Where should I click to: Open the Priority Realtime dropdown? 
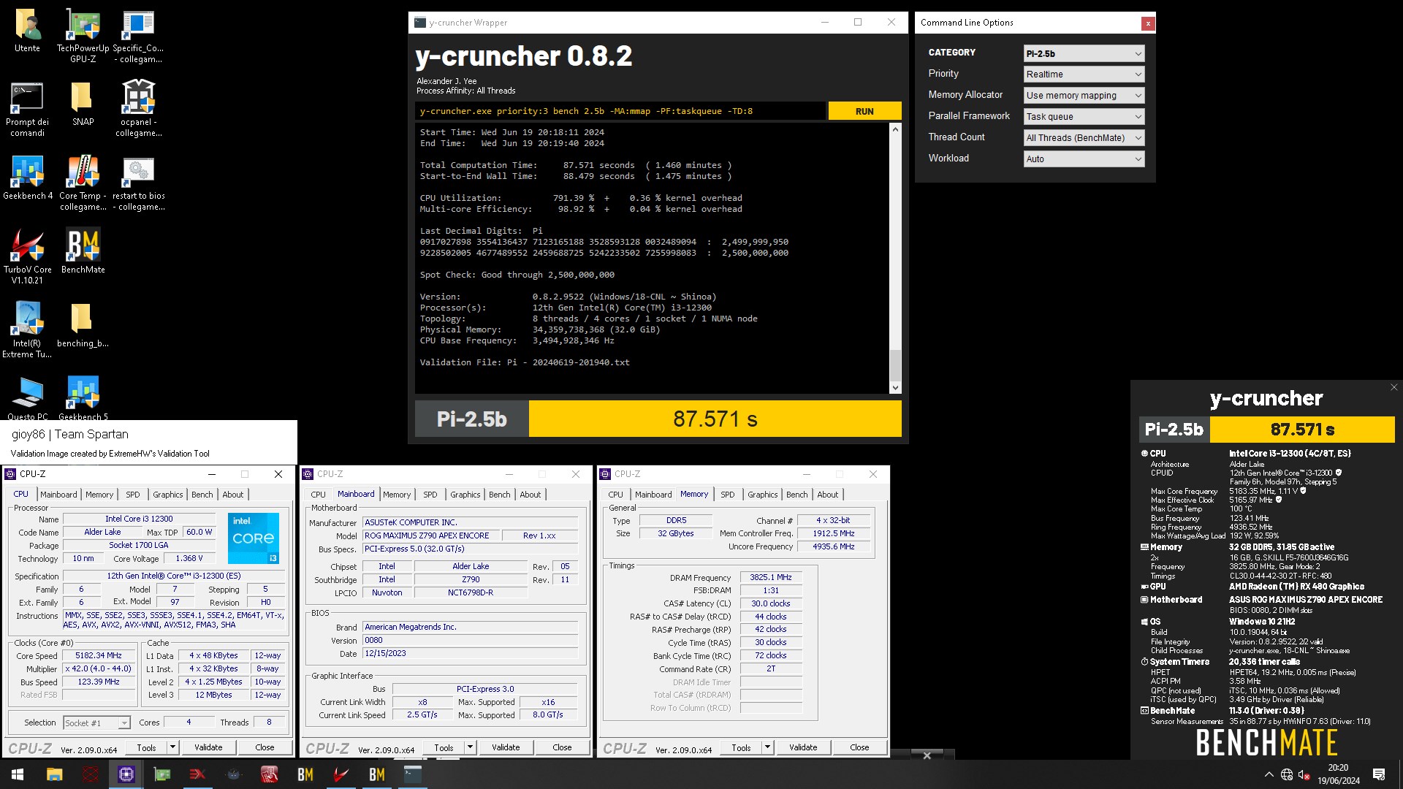click(1084, 75)
